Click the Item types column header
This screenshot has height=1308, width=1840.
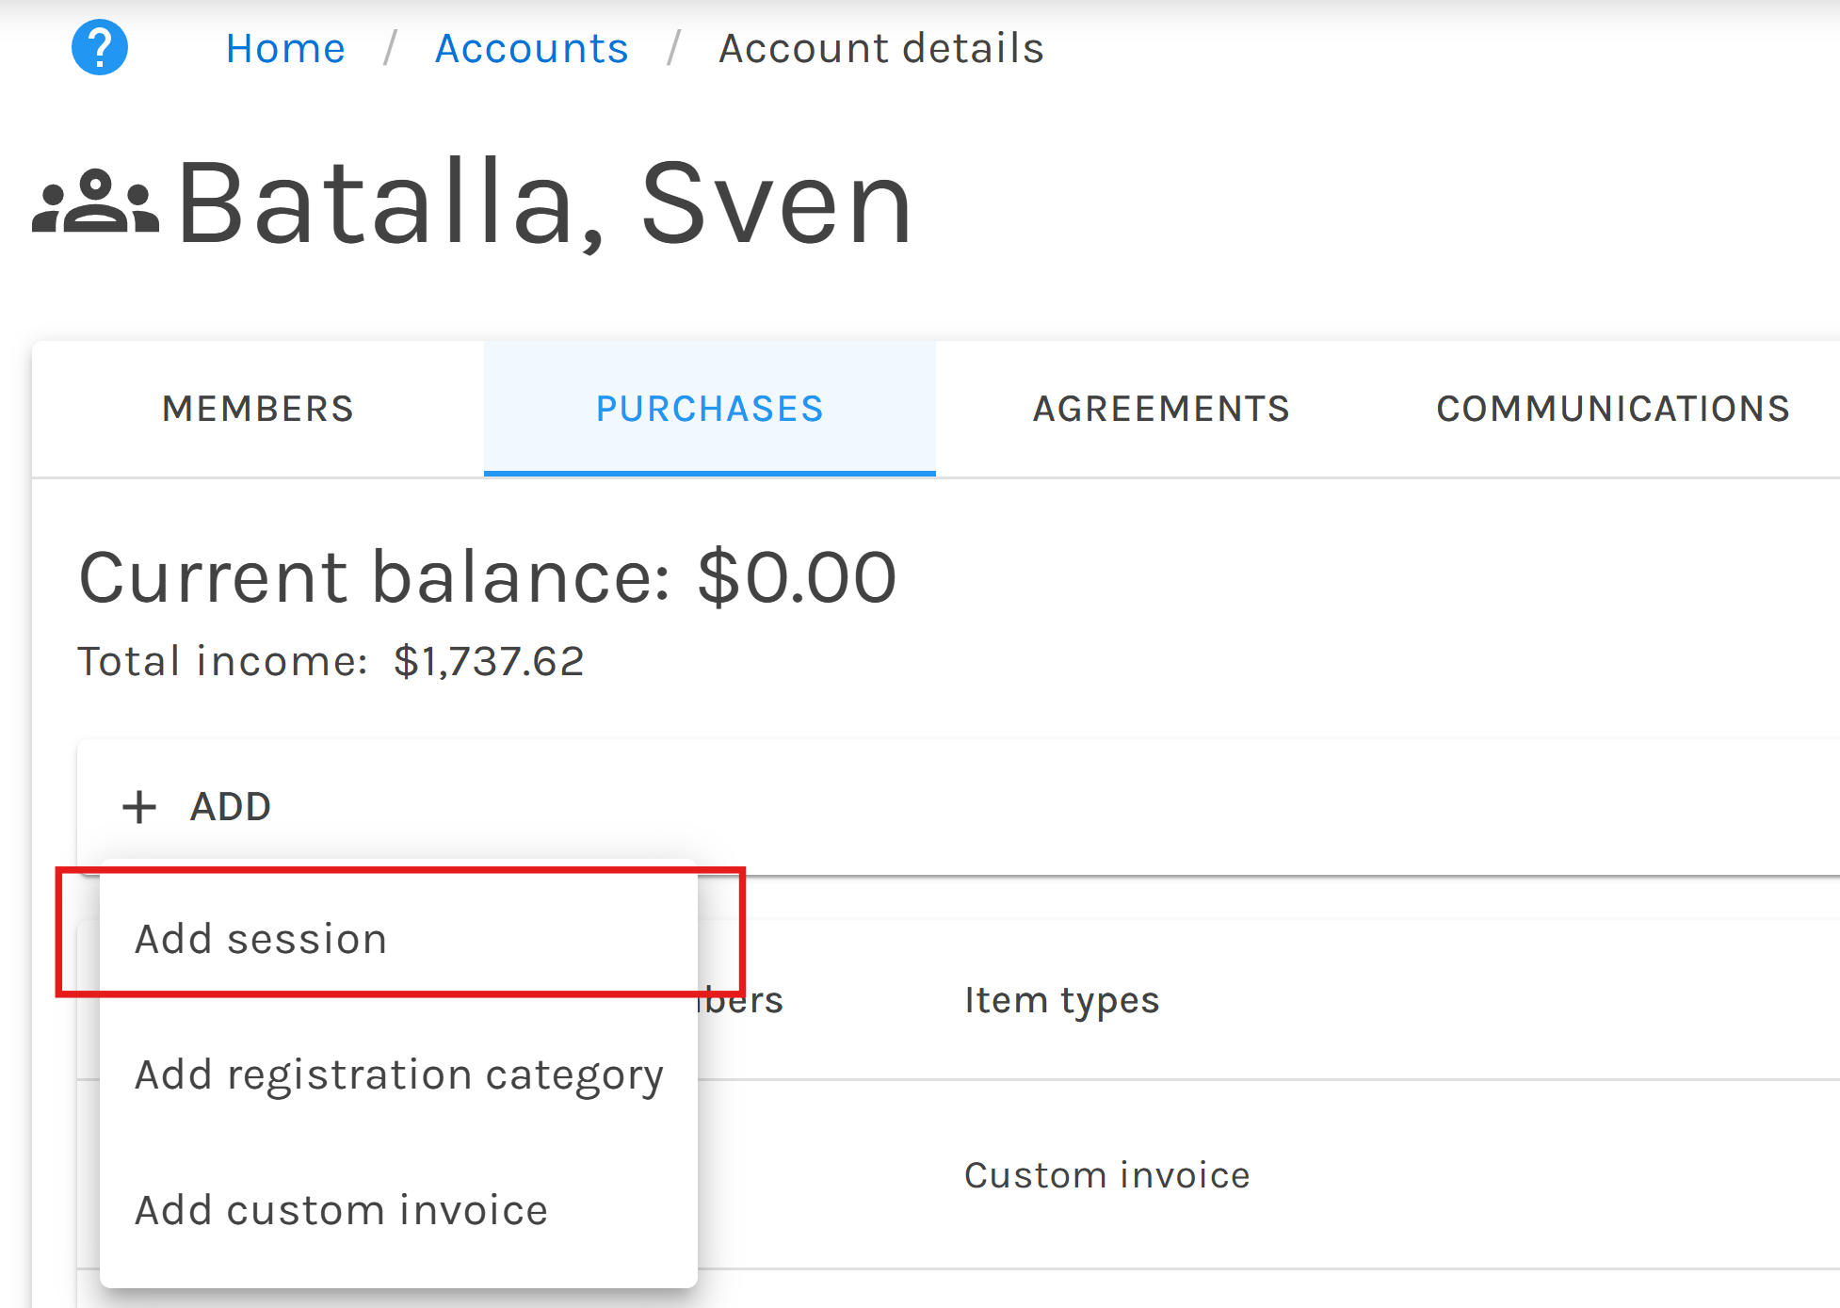click(x=1061, y=1000)
